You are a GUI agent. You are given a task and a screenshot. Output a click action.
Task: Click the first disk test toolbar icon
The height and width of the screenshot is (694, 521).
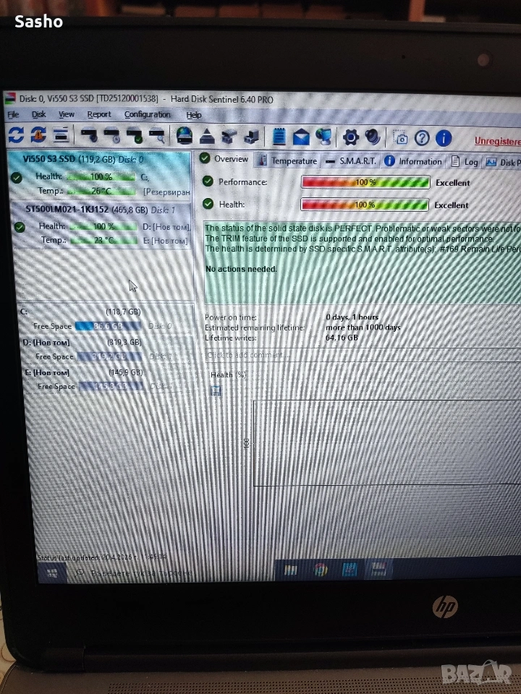click(90, 135)
